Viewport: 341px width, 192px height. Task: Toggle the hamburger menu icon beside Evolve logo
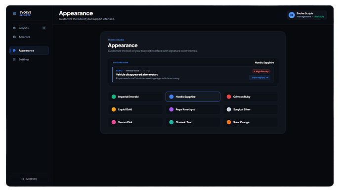coord(14,14)
